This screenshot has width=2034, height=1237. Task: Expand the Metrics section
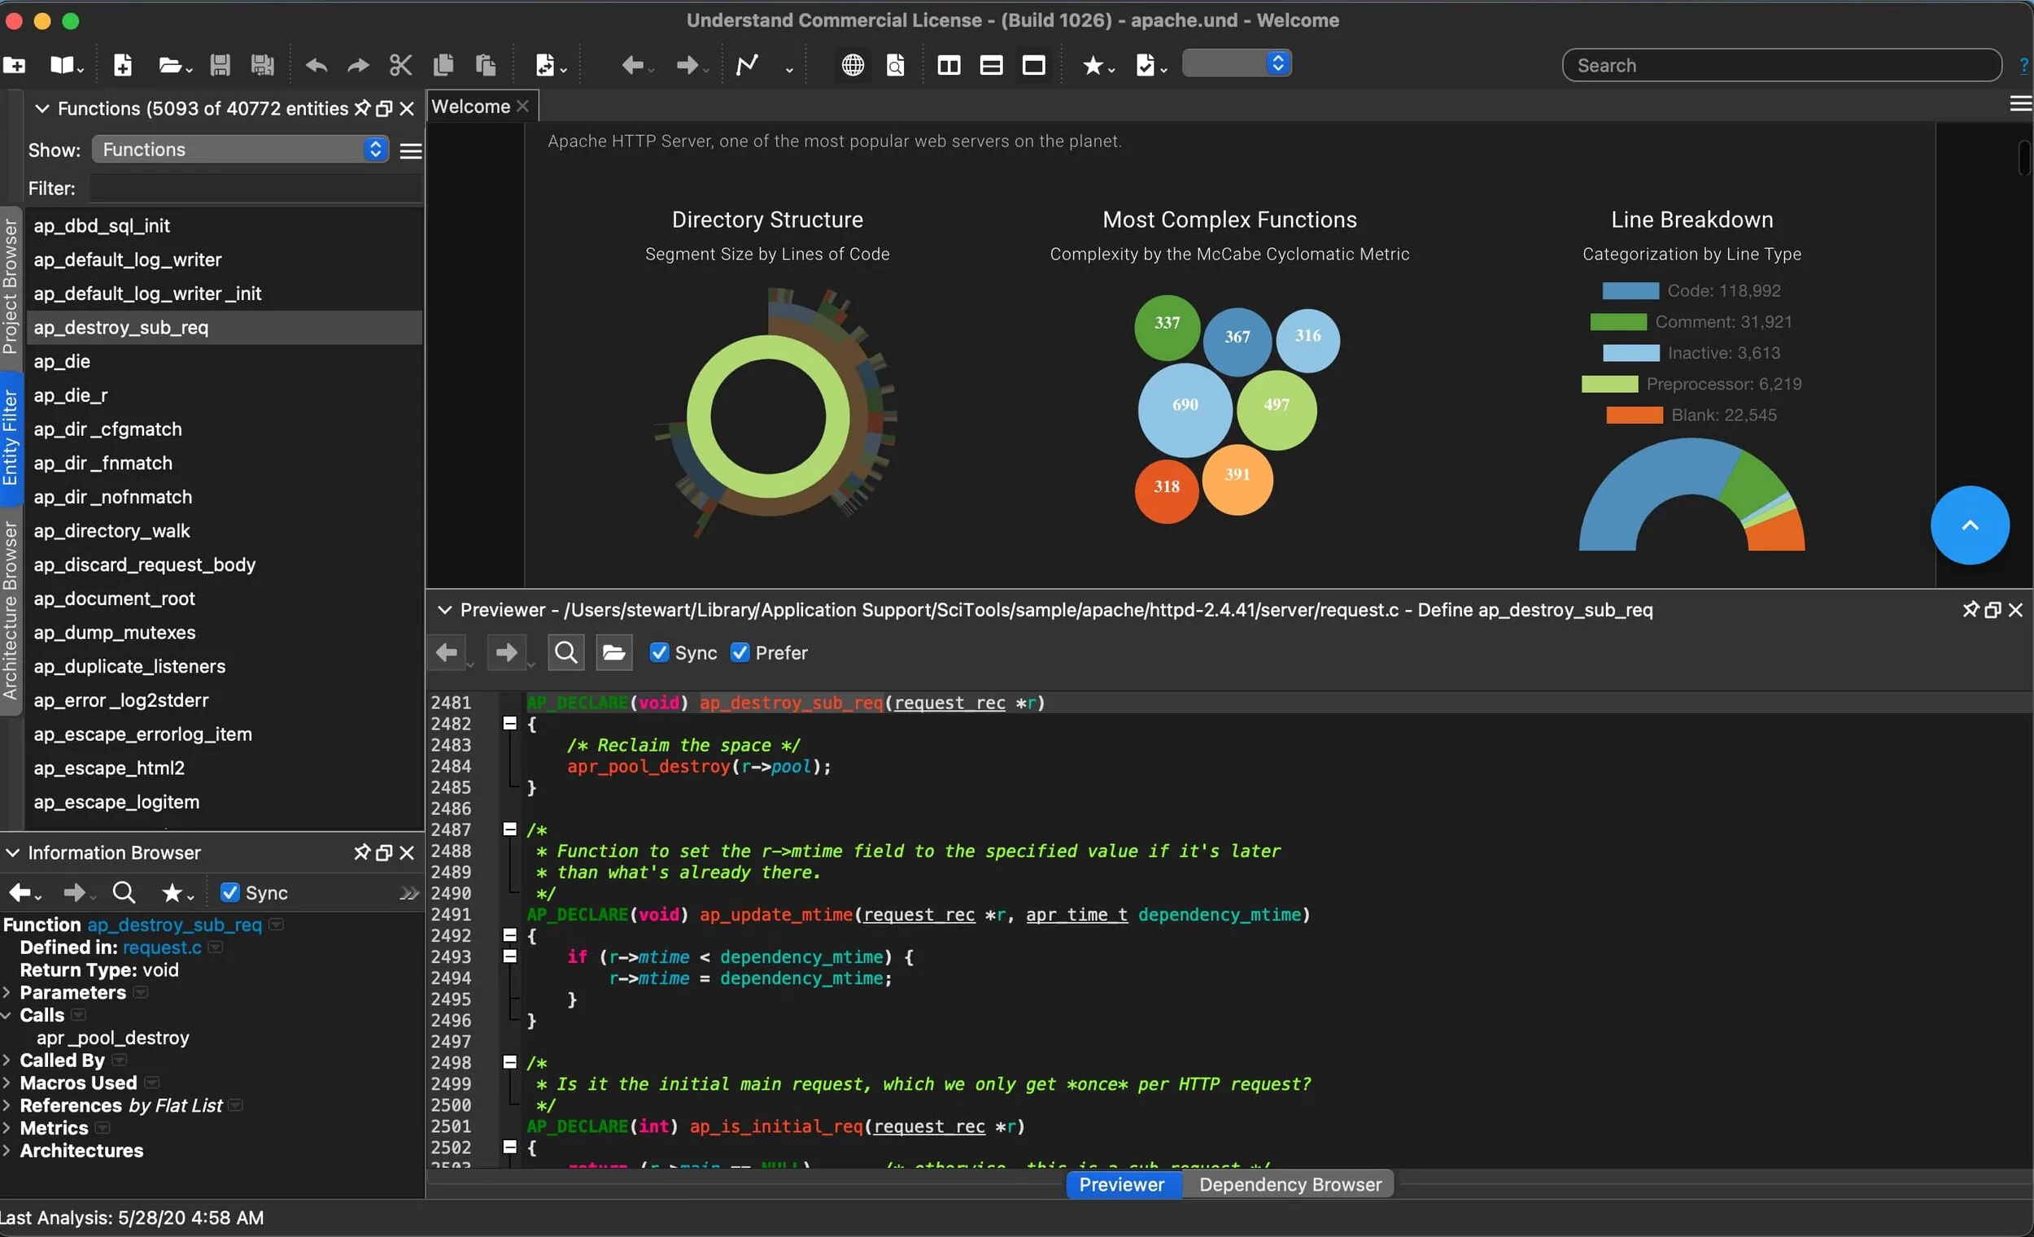tap(7, 1128)
